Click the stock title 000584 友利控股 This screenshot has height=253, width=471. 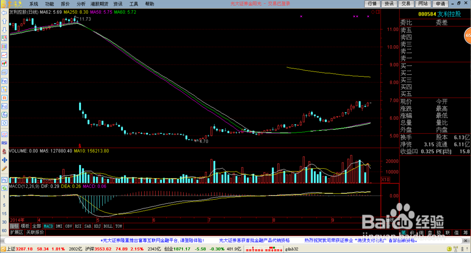click(x=439, y=14)
